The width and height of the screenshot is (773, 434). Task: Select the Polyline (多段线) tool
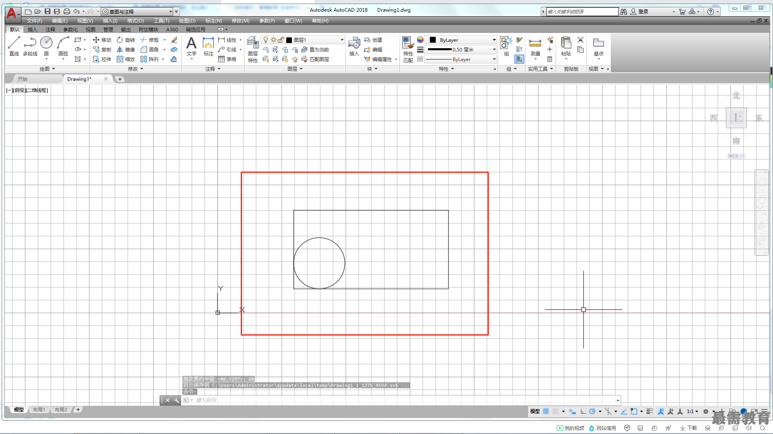pyautogui.click(x=30, y=46)
